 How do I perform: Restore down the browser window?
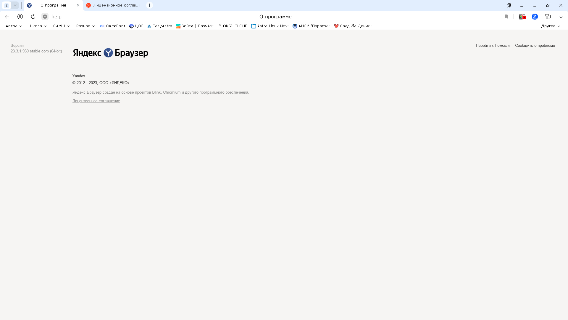[548, 5]
